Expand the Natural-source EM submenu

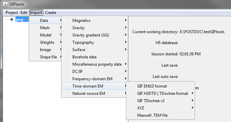click(94, 93)
